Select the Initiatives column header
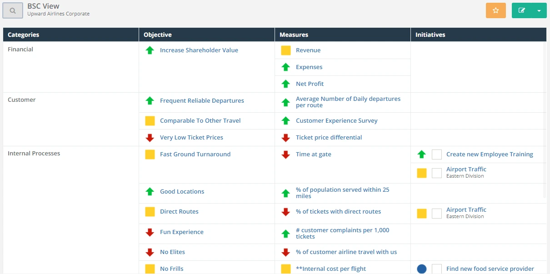Viewport: 550px width, 274px height. pyautogui.click(x=430, y=35)
